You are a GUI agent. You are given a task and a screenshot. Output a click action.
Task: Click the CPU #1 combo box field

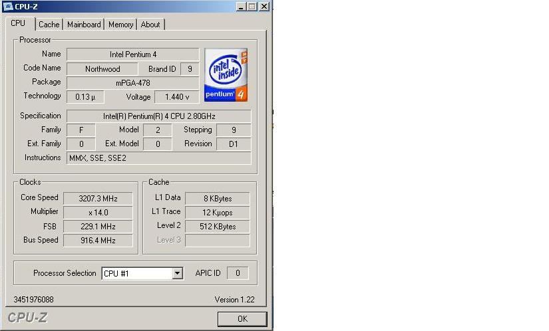click(x=142, y=273)
